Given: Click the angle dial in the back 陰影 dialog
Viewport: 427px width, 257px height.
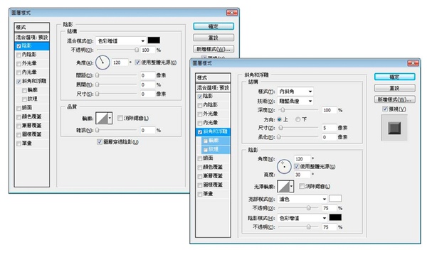Looking at the screenshot, I should coord(102,62).
